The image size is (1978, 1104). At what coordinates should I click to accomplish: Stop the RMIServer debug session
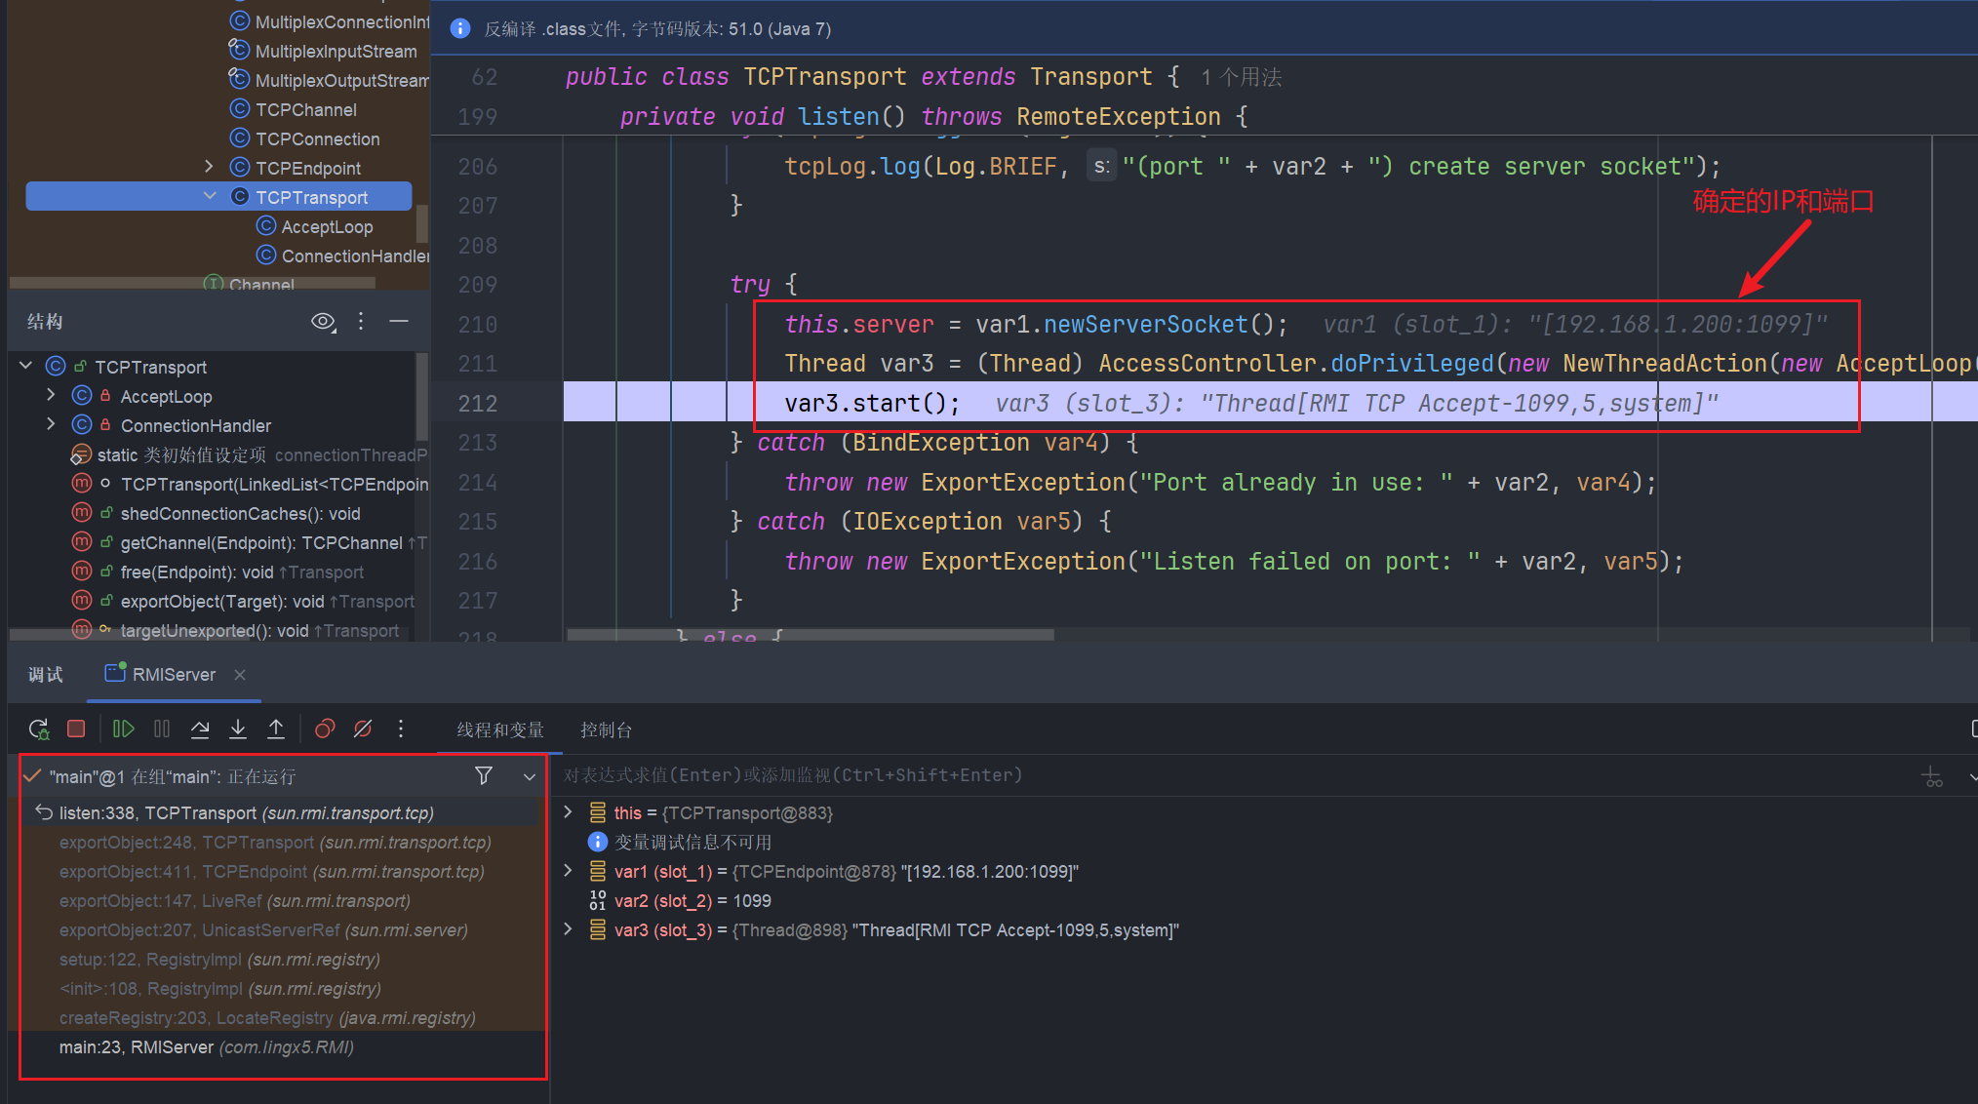click(x=76, y=729)
